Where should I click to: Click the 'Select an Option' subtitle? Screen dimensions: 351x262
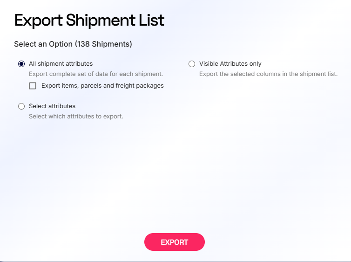pyautogui.click(x=43, y=44)
